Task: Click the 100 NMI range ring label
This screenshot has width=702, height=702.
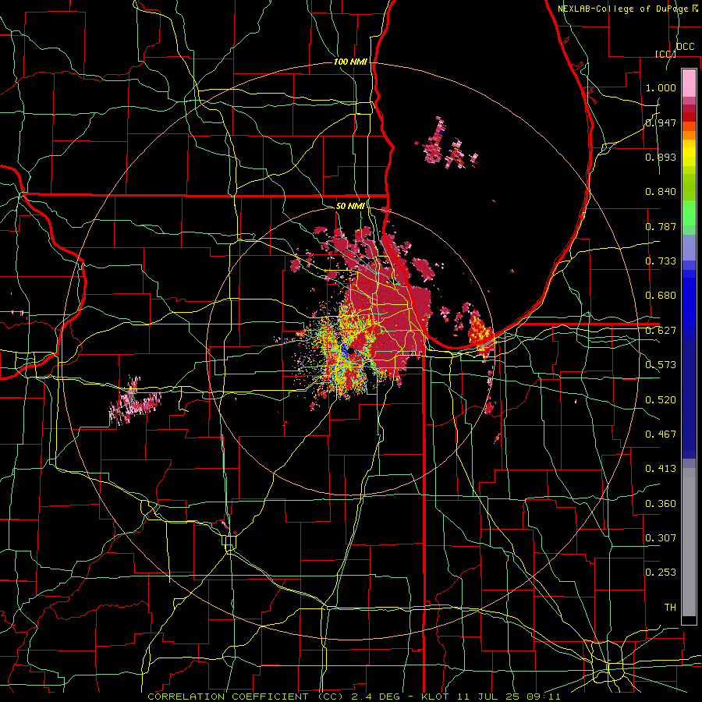Action: [350, 62]
